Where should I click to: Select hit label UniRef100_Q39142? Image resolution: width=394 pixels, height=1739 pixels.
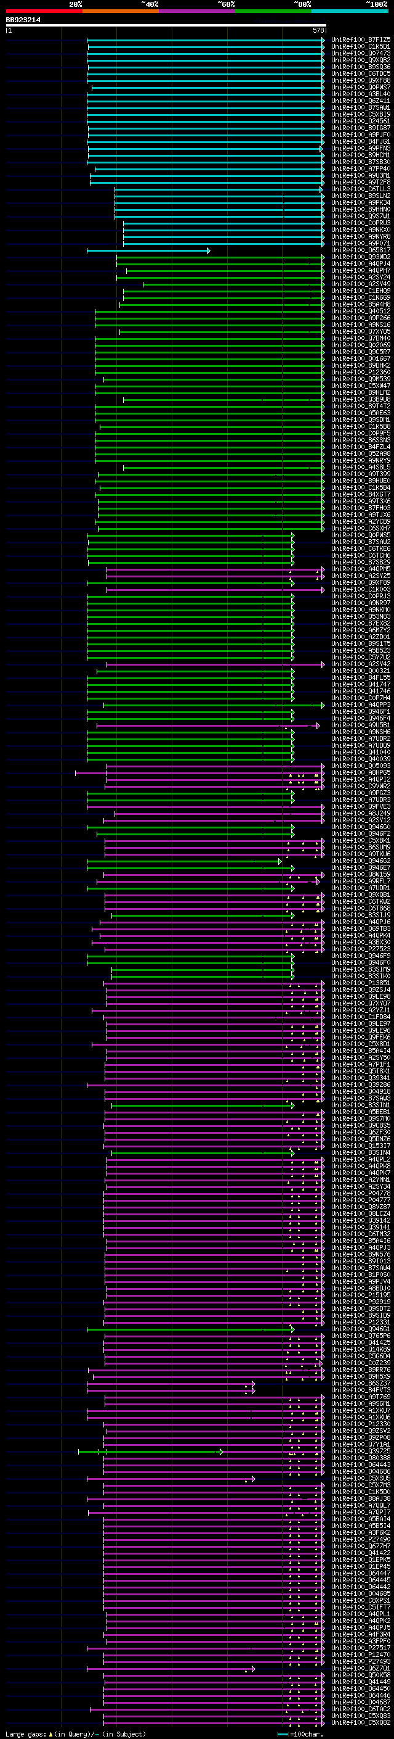[x=361, y=1221]
